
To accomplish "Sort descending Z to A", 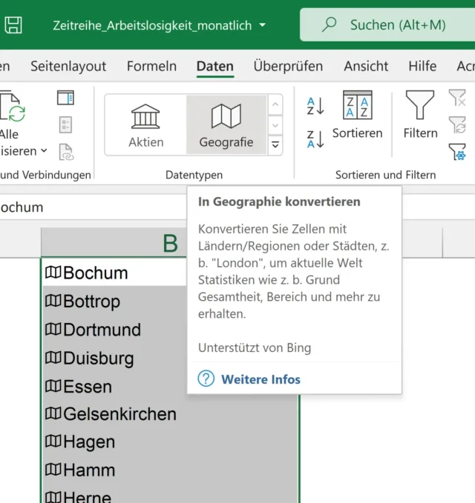I will coord(315,139).
